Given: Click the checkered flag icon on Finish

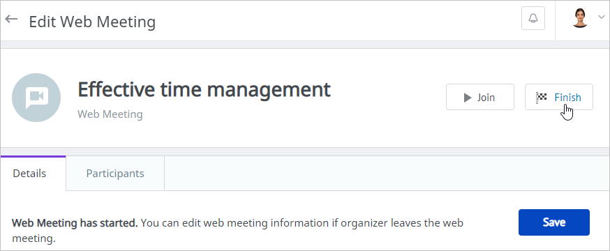Looking at the screenshot, I should point(541,98).
